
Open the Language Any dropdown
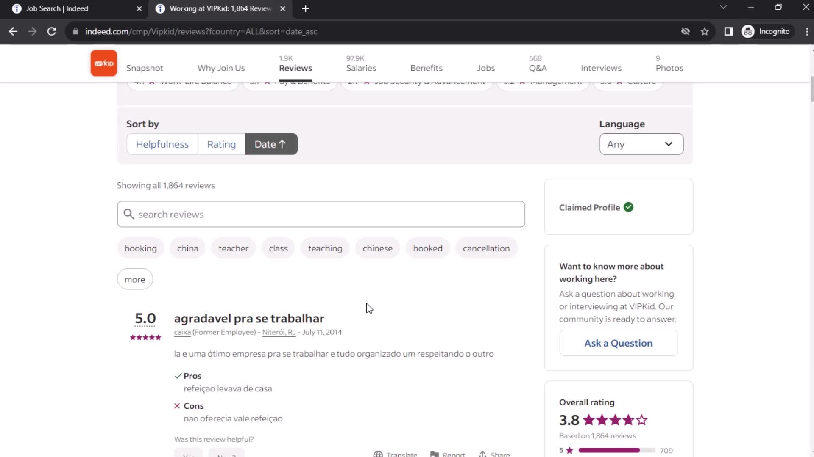(641, 144)
